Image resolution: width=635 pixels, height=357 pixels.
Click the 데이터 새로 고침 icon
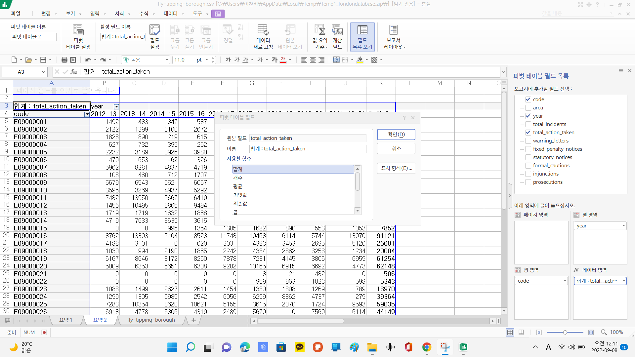pos(263,30)
